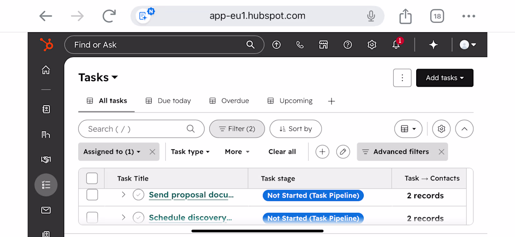This screenshot has width=515, height=237.
Task: Click the Find or Ask search field
Action: 164,44
